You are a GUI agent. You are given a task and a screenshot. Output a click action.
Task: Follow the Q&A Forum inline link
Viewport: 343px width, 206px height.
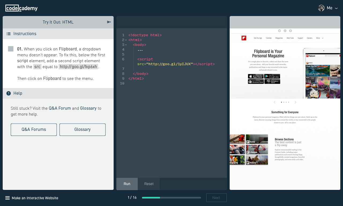[x=60, y=108]
